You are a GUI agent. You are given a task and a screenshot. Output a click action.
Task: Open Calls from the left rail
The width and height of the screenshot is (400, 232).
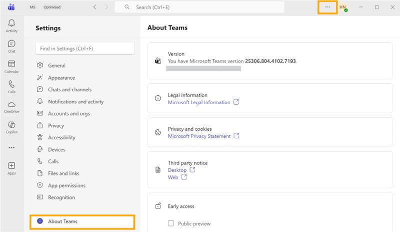11,86
